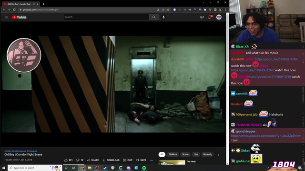The height and width of the screenshot is (171, 305).
Task: Bookmark this page with the star icon
Action: point(168,9)
